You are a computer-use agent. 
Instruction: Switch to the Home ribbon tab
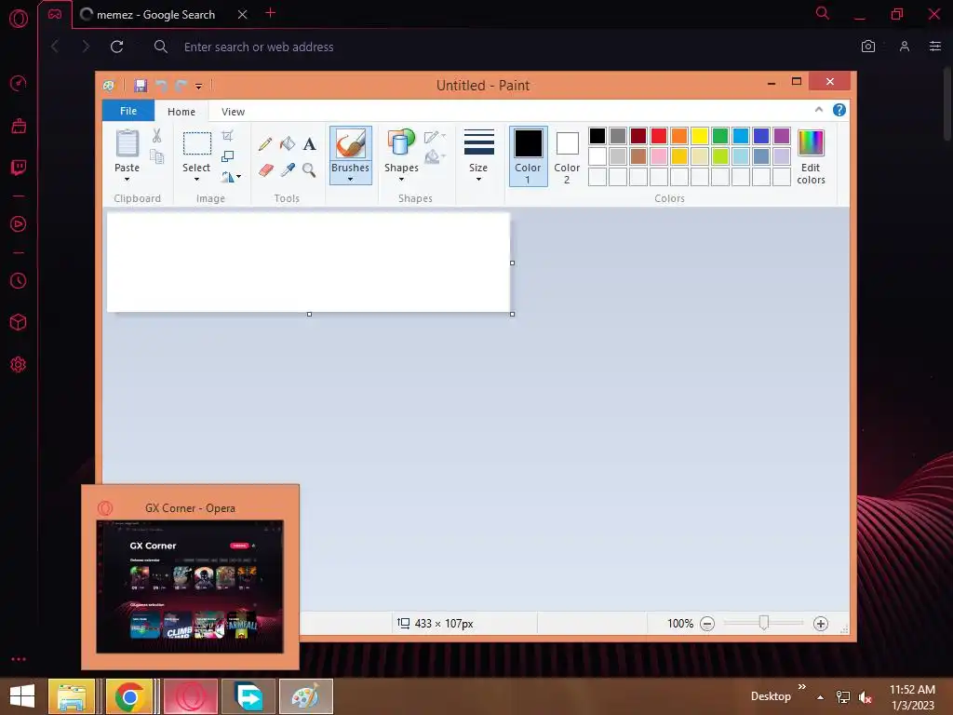(181, 112)
